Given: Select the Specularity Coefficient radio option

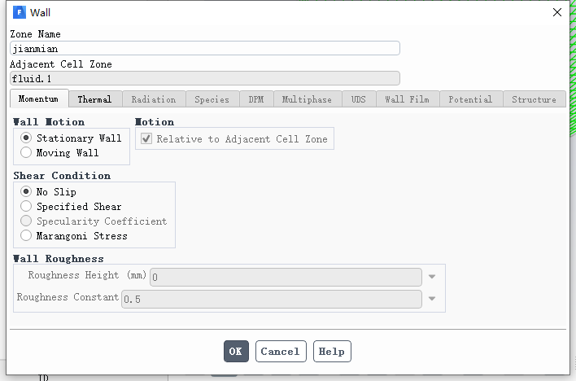Looking at the screenshot, I should (26, 221).
